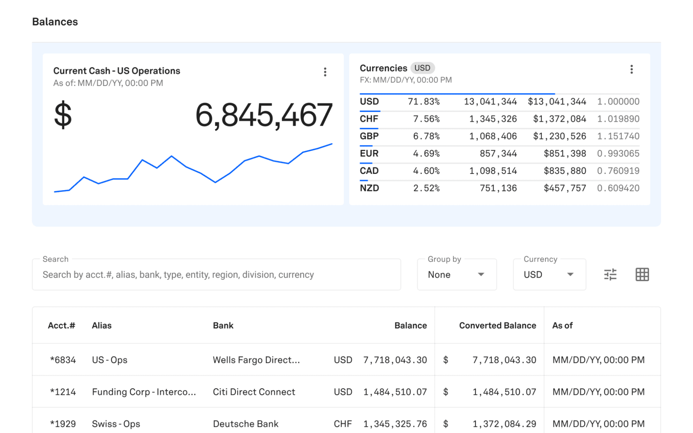
Task: Open the Currency USD dropdown
Action: 549,274
